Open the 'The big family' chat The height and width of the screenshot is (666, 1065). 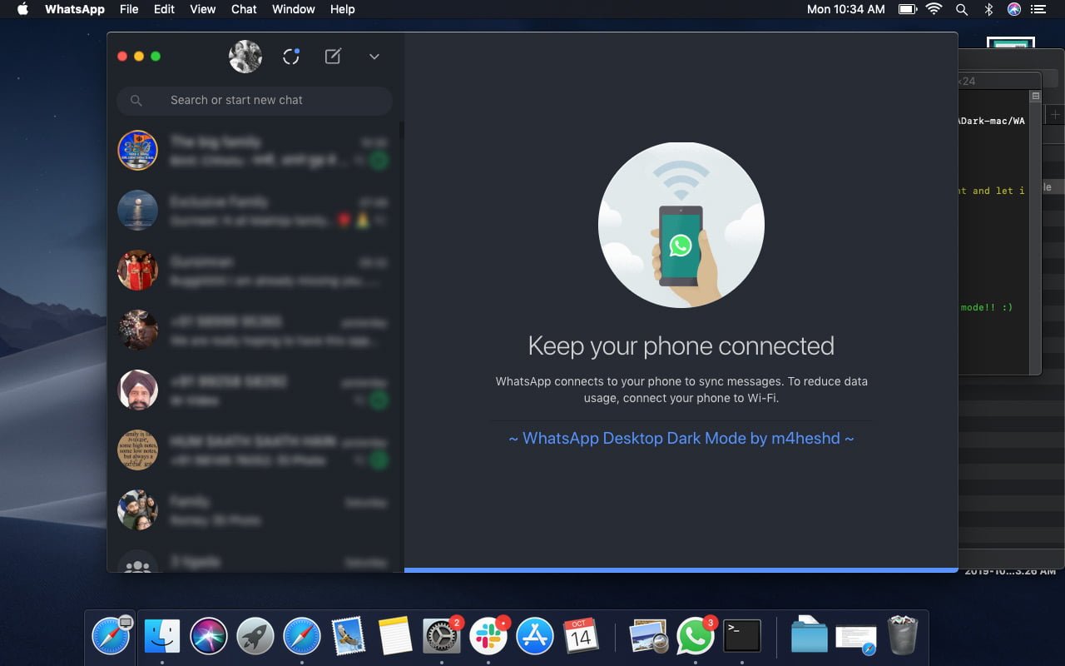click(255, 151)
